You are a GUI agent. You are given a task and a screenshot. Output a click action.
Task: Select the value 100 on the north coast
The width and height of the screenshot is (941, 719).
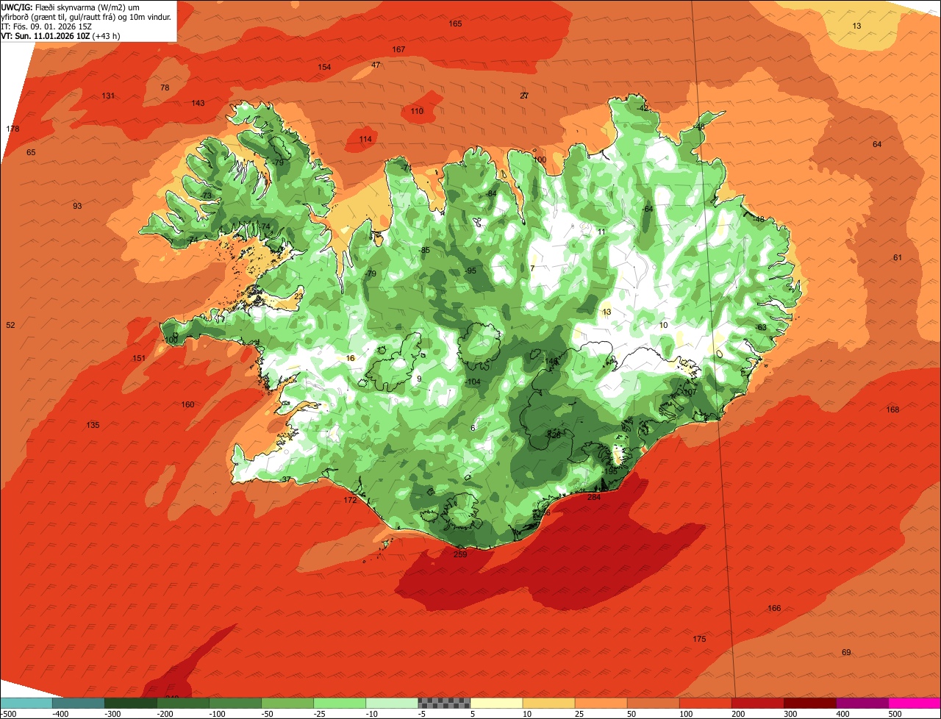540,160
